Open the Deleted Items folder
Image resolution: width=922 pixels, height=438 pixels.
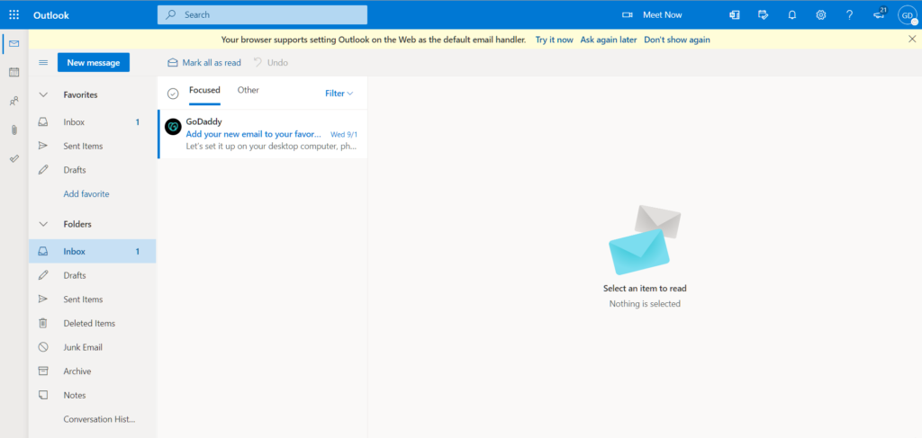point(93,323)
